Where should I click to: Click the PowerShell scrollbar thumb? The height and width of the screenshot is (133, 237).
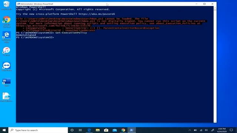[x=215, y=10]
